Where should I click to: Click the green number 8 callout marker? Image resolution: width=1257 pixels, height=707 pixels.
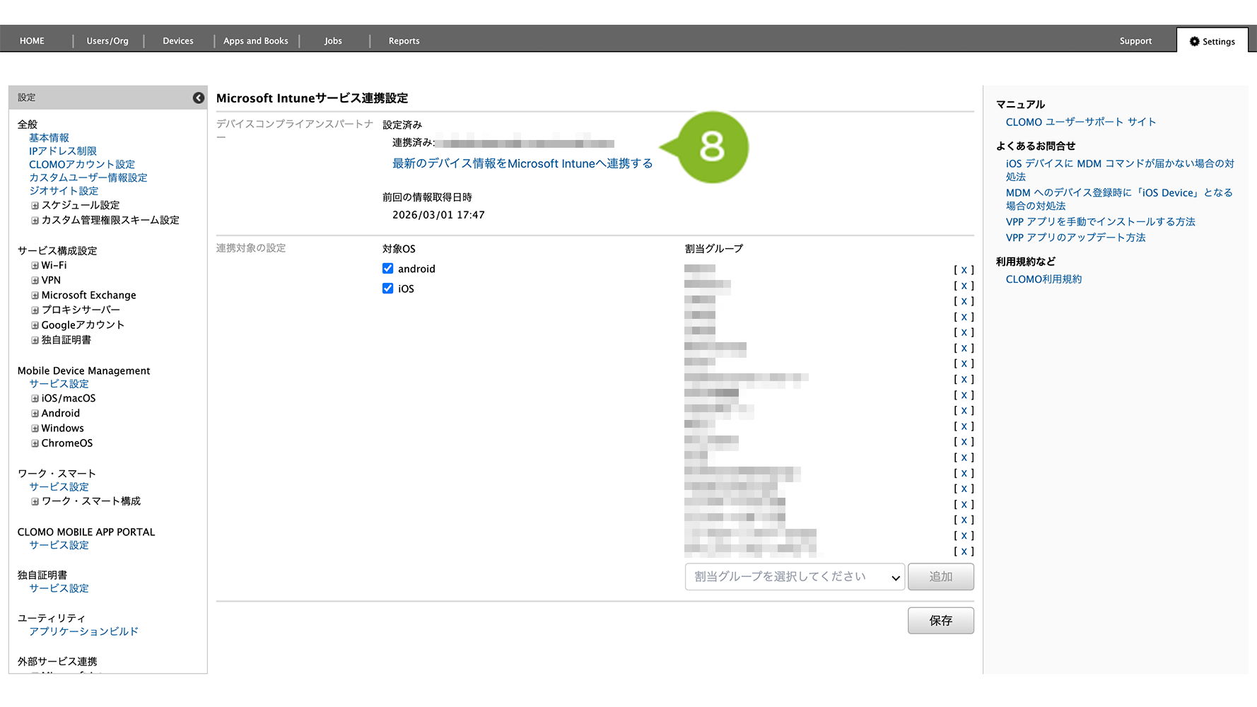(711, 147)
